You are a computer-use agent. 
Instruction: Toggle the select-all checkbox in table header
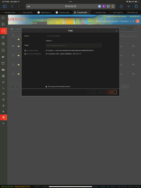[x=13, y=35]
